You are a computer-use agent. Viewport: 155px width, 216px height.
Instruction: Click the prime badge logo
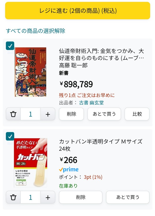pos(69,169)
